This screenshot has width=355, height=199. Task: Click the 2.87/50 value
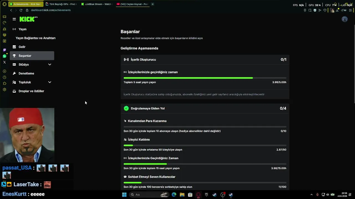[x=281, y=150]
